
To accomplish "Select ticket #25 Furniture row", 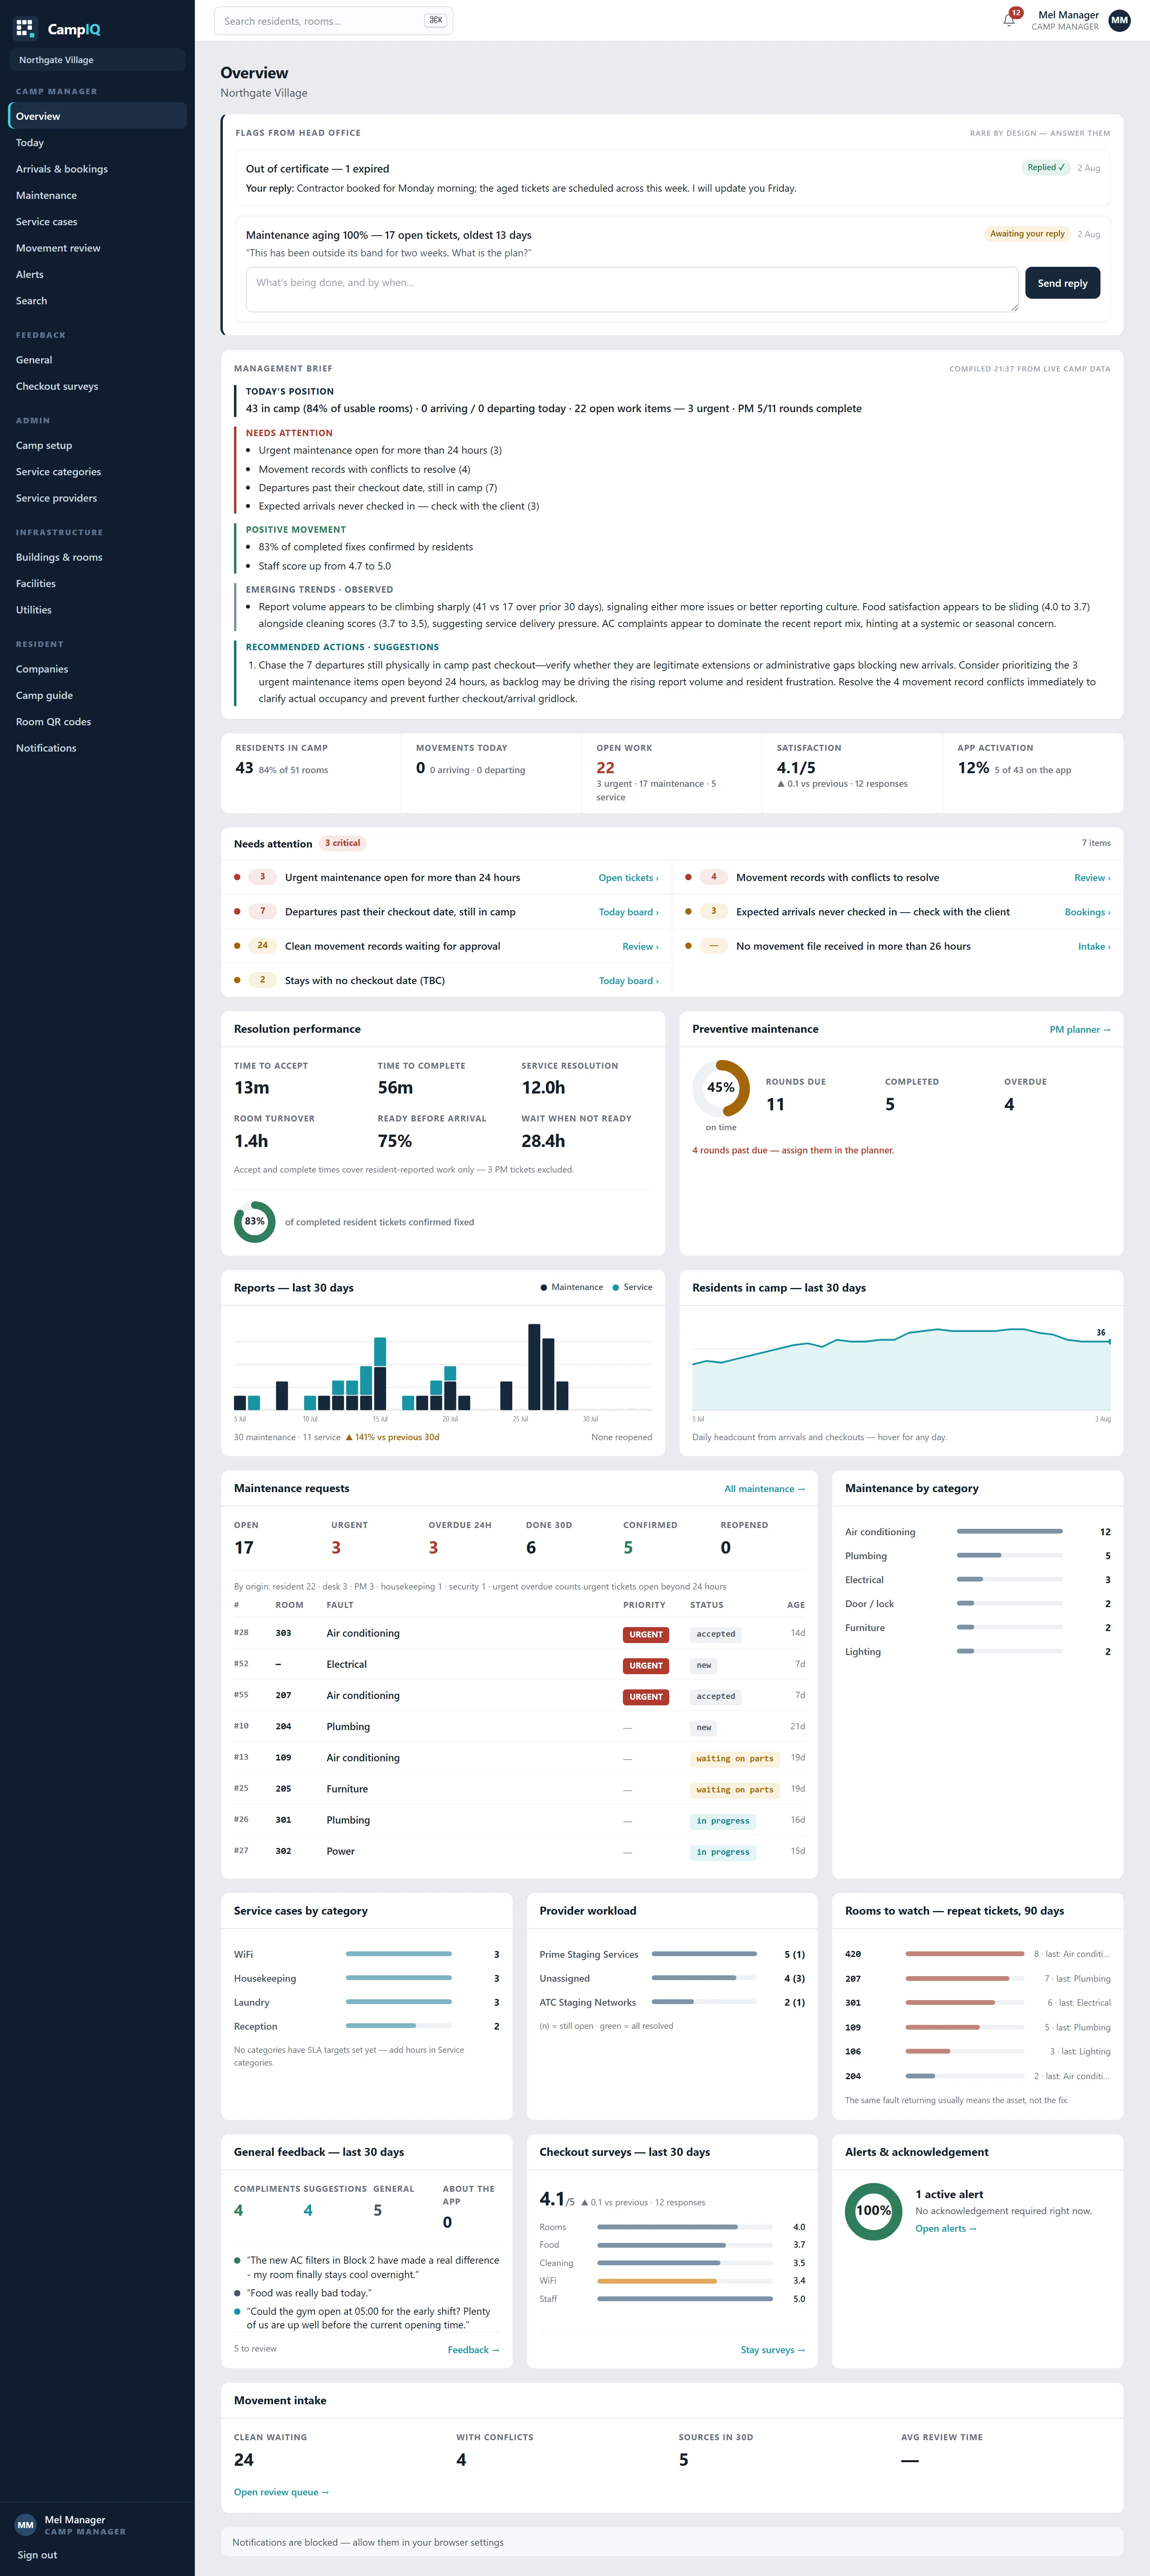I will (519, 1789).
